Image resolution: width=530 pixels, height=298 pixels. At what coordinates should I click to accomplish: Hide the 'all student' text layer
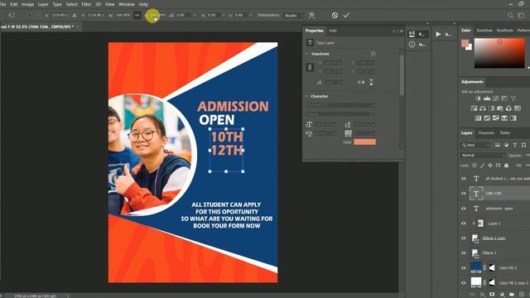point(464,179)
